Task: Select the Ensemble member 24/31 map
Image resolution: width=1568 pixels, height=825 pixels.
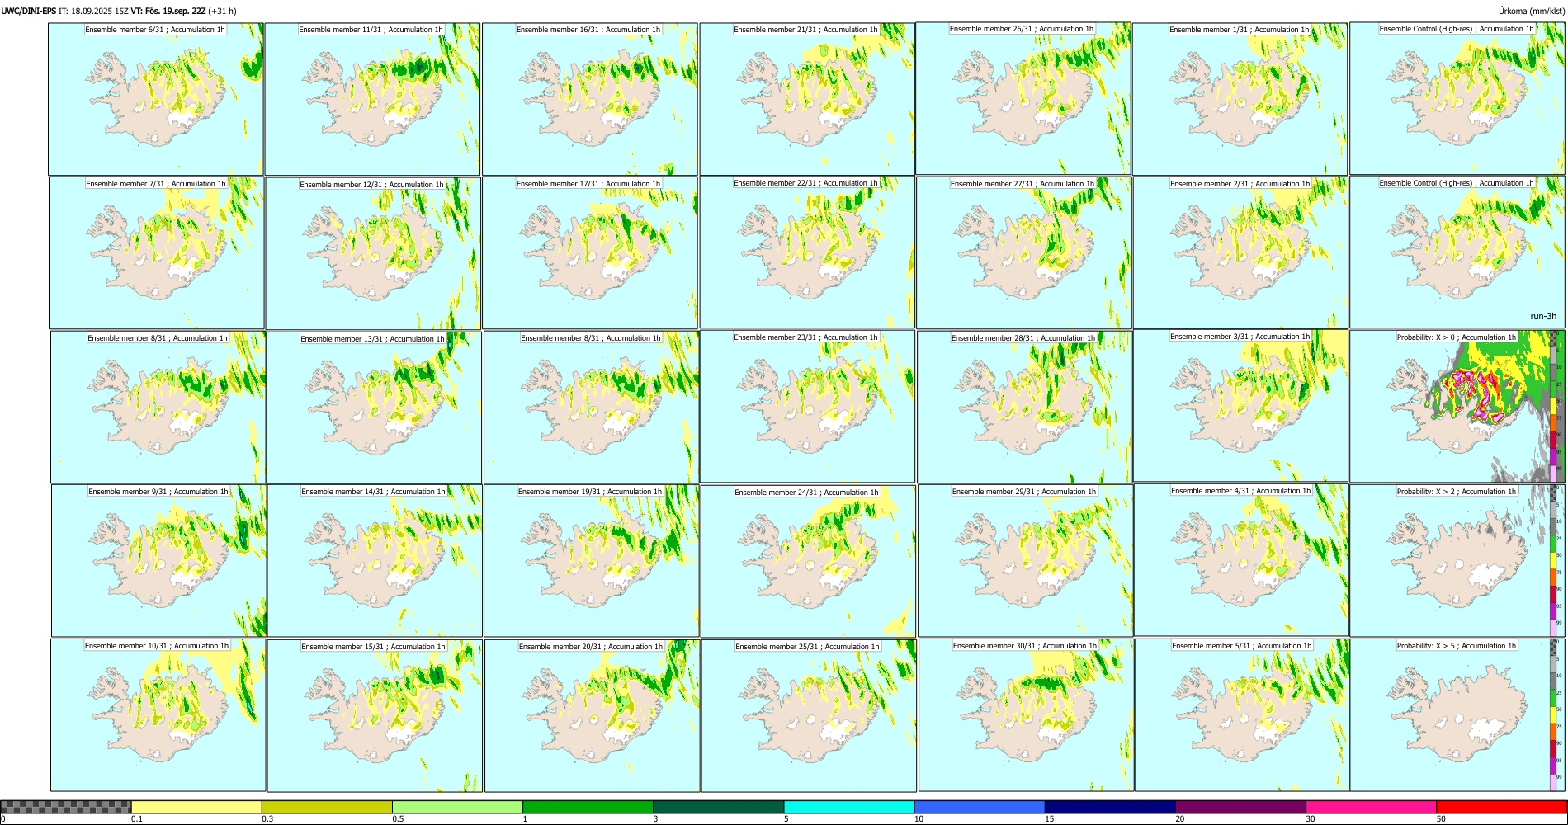Action: (809, 561)
